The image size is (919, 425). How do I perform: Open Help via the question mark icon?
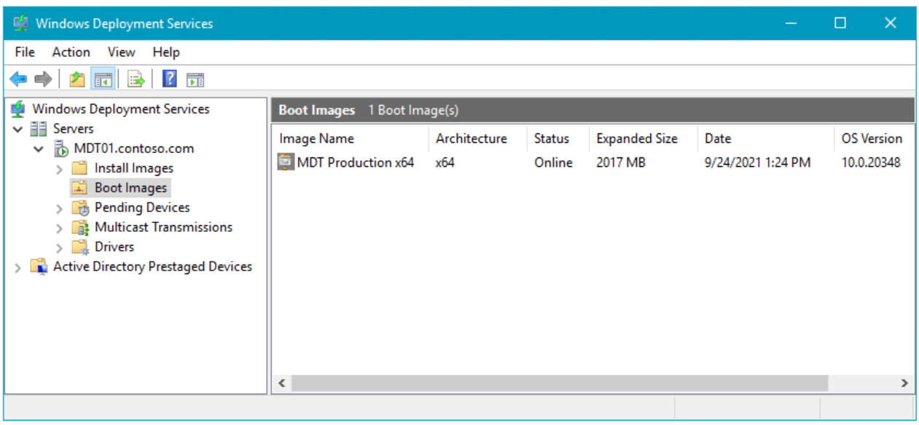[x=170, y=79]
